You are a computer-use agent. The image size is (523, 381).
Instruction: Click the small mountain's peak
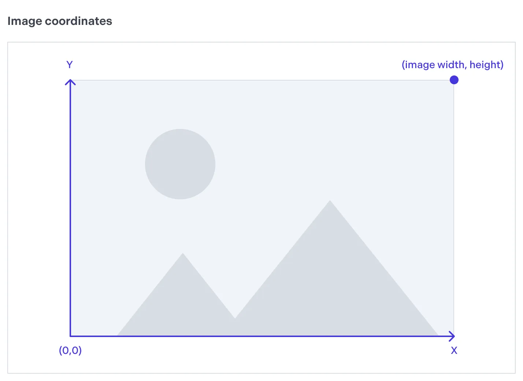[x=183, y=255]
